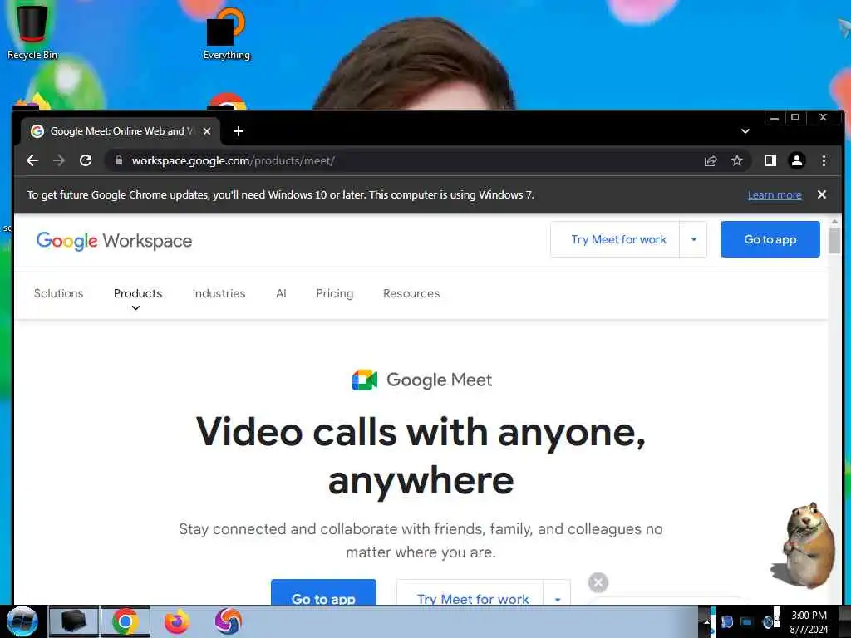
Task: Open the Chrome profile avatar
Action: click(x=797, y=160)
